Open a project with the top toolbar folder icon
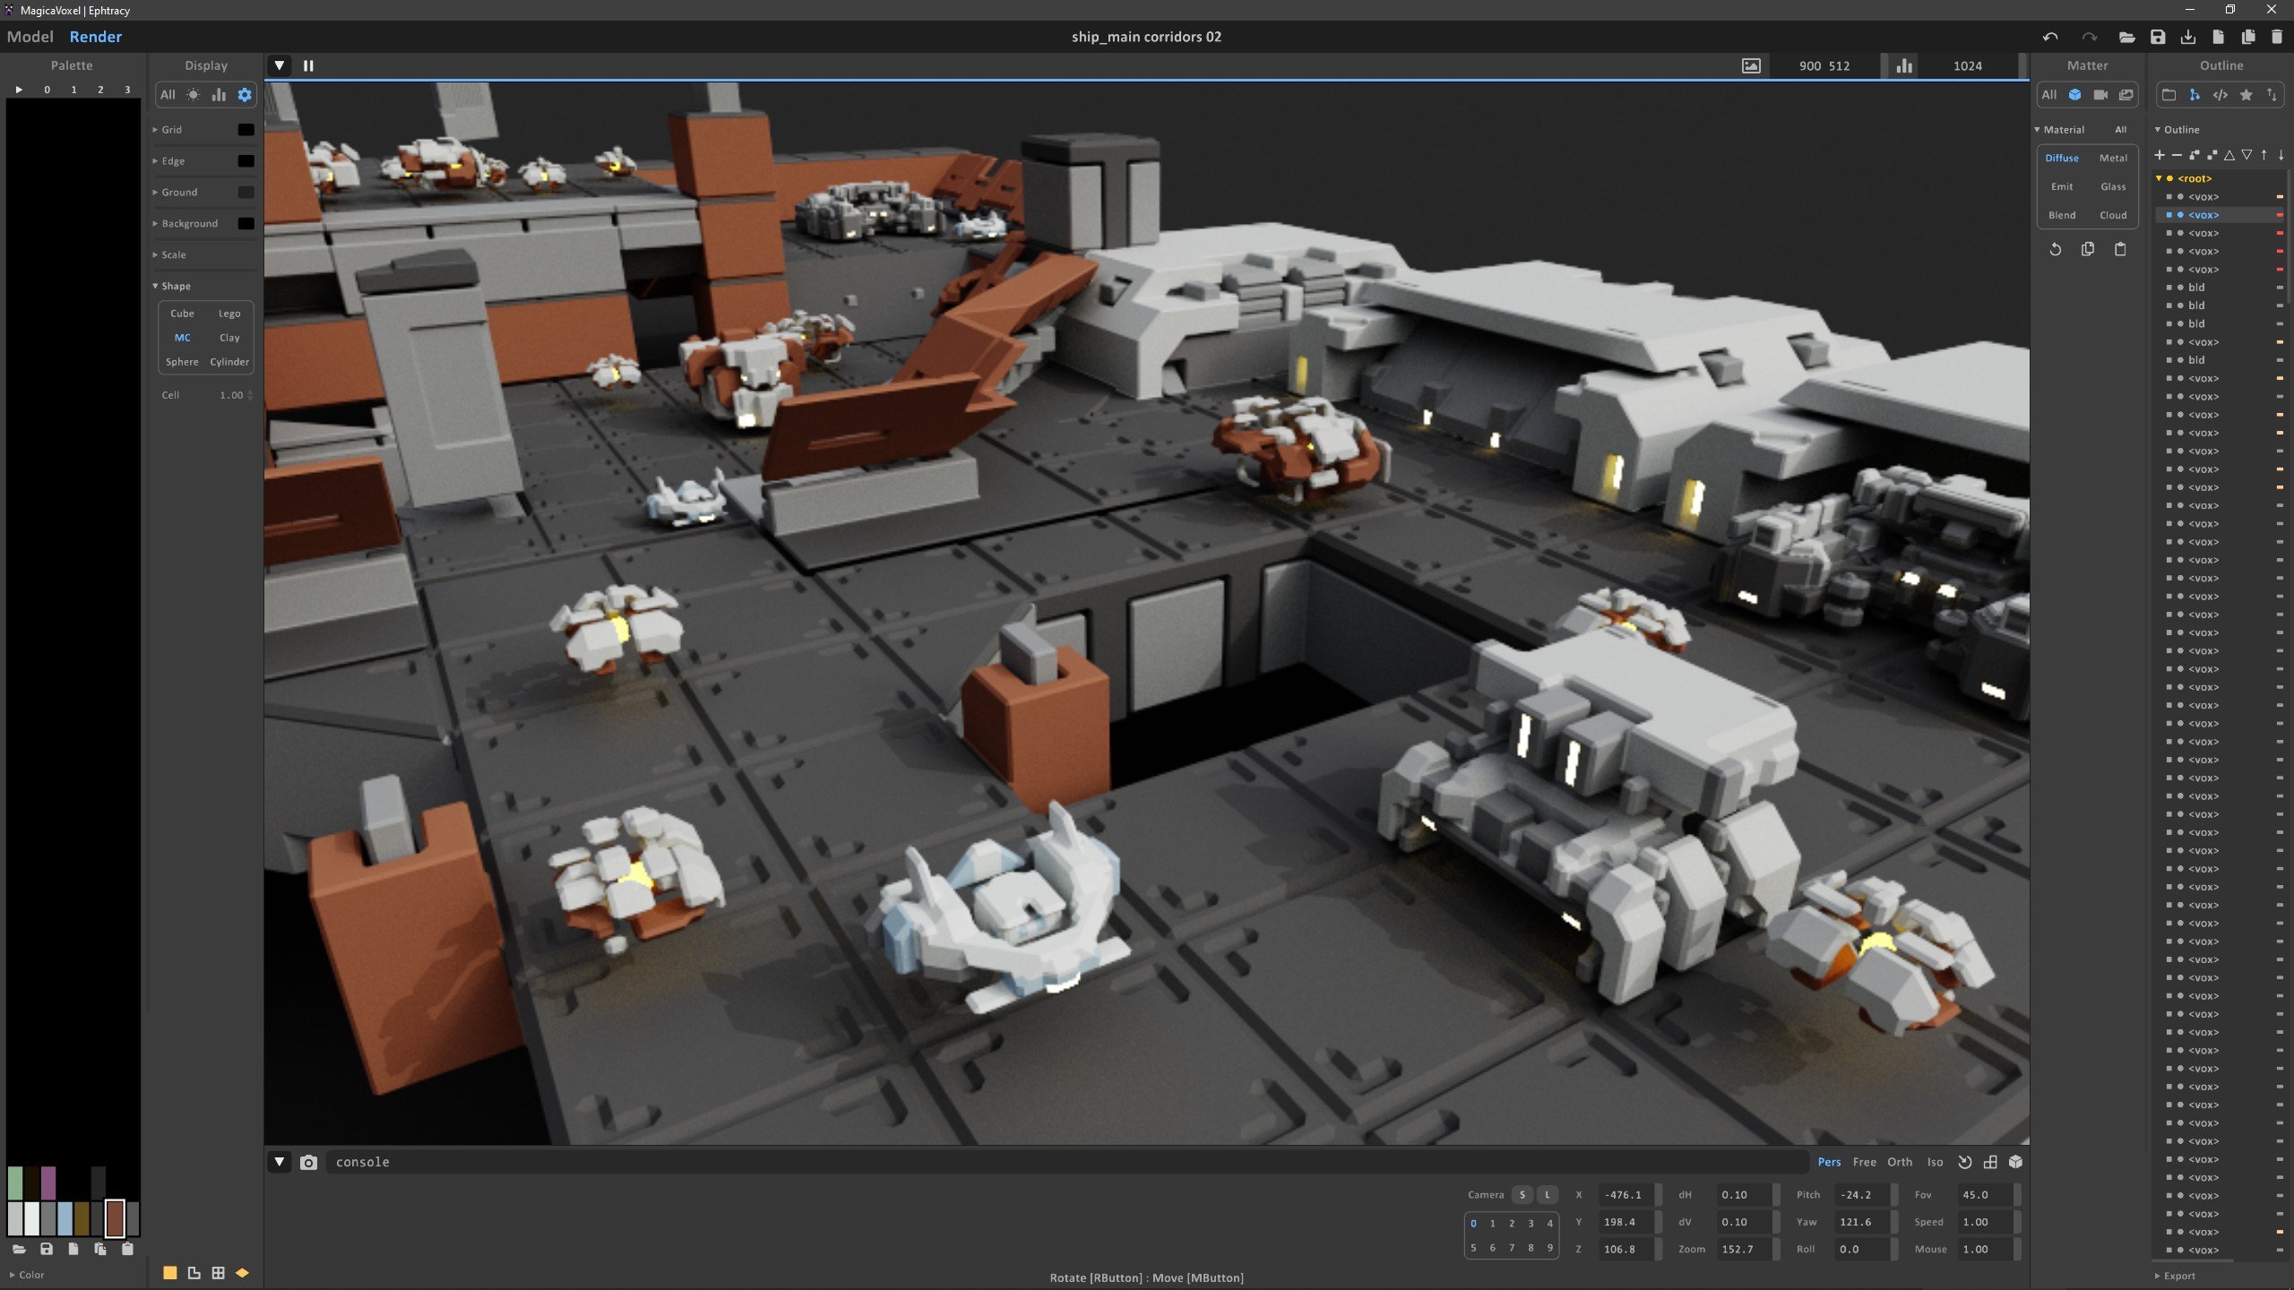This screenshot has width=2294, height=1290. tap(2126, 37)
